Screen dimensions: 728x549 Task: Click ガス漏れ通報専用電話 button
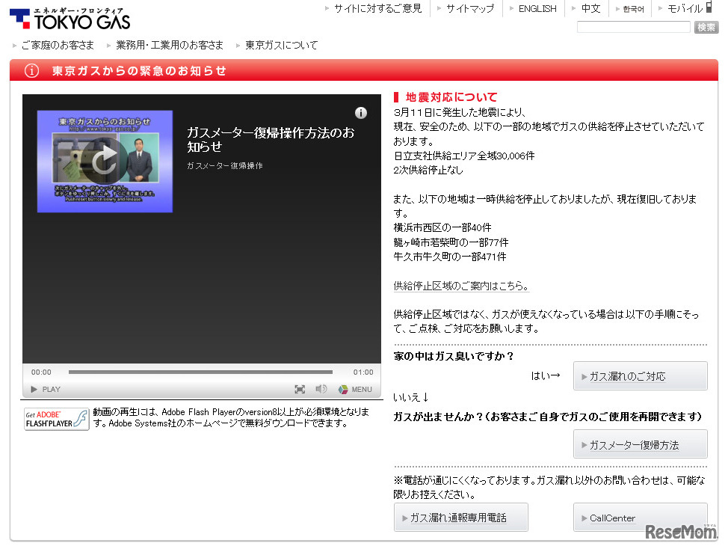[x=460, y=517]
